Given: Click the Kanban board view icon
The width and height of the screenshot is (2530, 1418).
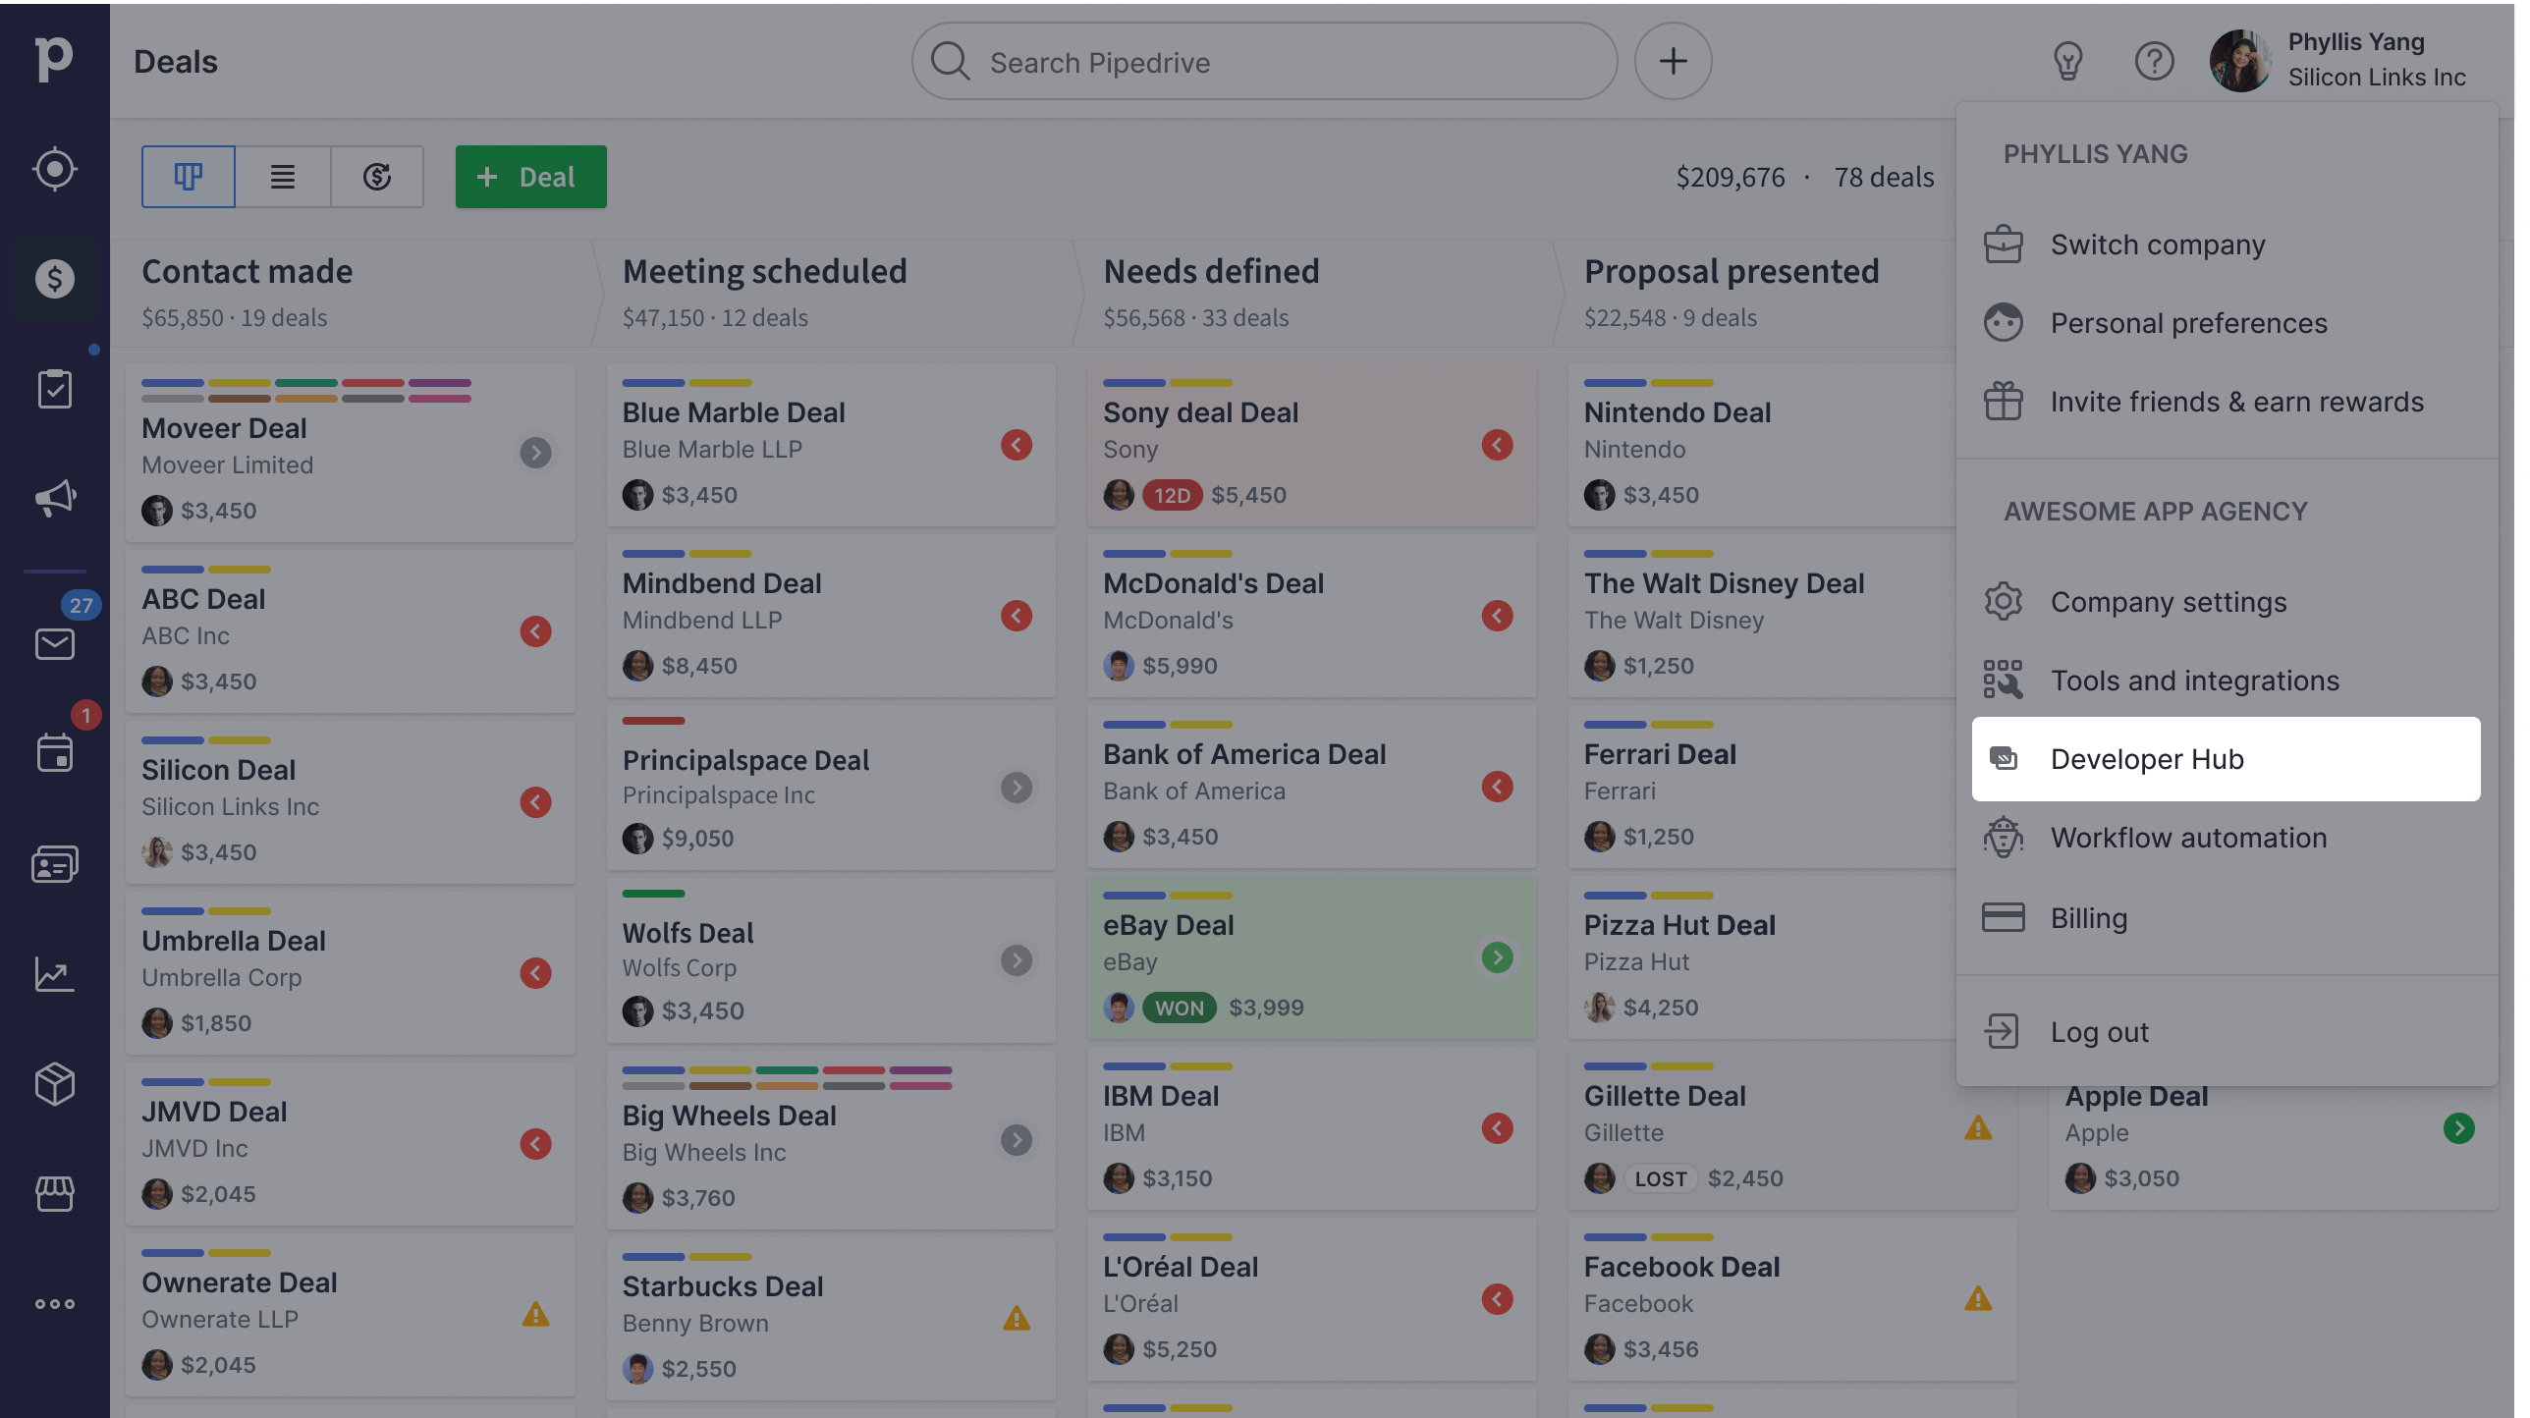Looking at the screenshot, I should pos(188,176).
